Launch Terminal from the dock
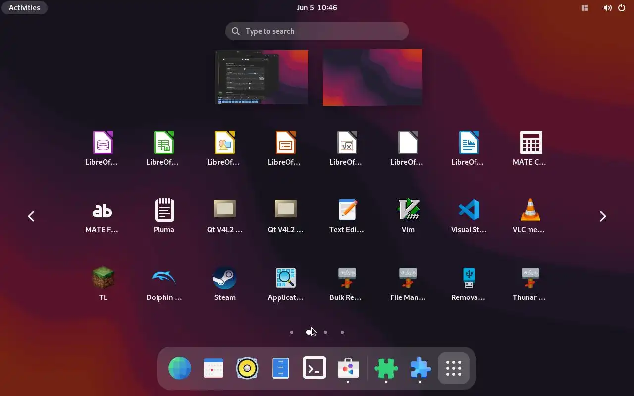The width and height of the screenshot is (634, 396). point(315,368)
